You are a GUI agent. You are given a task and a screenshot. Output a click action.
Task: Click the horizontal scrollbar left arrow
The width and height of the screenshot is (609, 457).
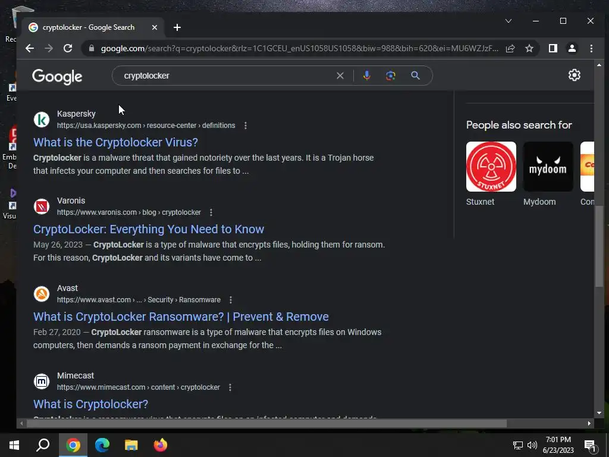pos(22,423)
